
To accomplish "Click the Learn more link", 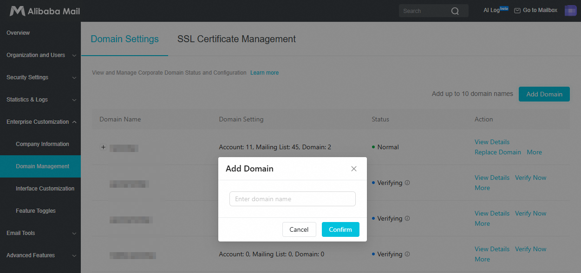I will [264, 73].
